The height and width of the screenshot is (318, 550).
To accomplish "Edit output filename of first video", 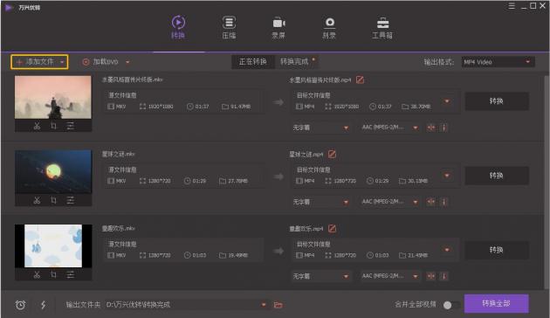I will coord(360,80).
